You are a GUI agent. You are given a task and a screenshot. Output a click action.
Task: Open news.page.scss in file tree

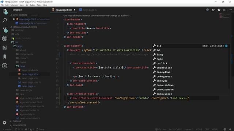[x=30, y=78]
